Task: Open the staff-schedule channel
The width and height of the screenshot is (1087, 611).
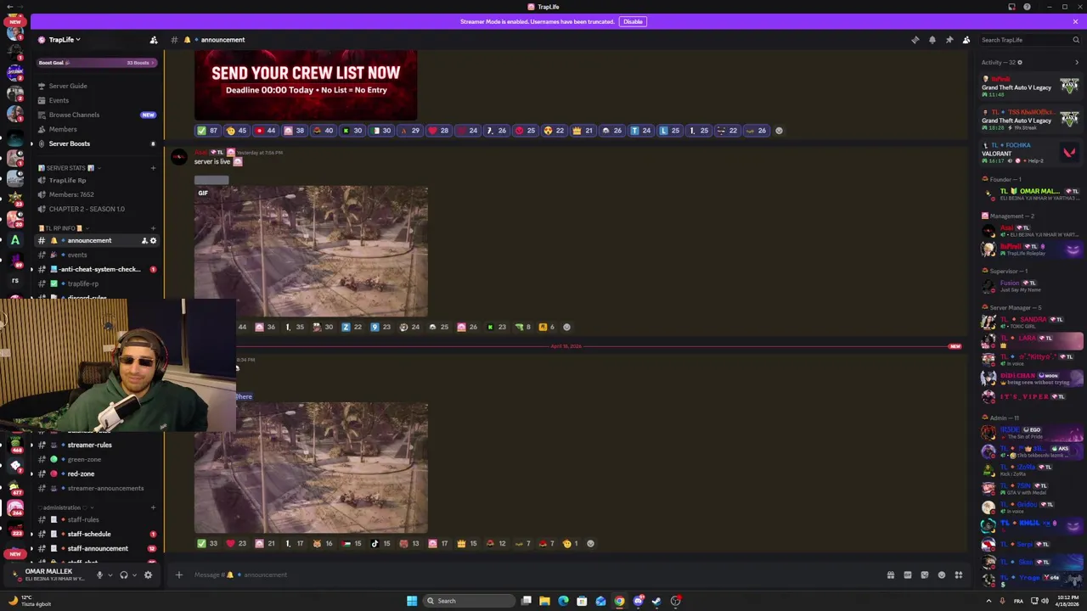Action: click(89, 534)
